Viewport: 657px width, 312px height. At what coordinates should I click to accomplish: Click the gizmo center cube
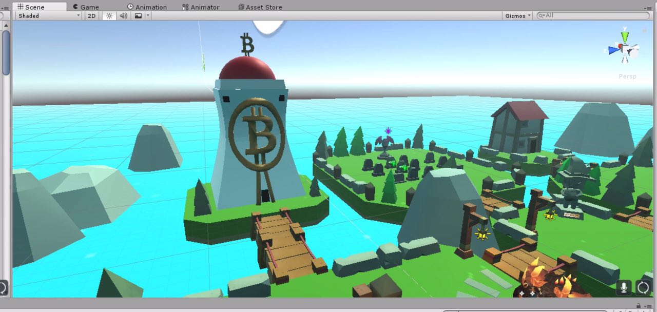[624, 49]
